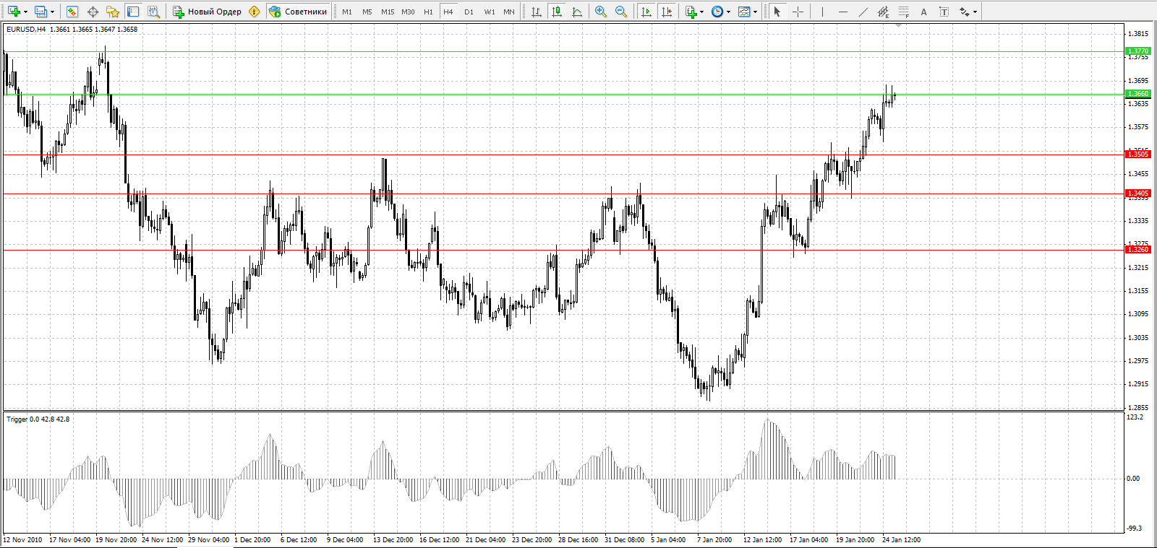Select the Crosshair tool
This screenshot has width=1157, height=548.
(x=798, y=12)
